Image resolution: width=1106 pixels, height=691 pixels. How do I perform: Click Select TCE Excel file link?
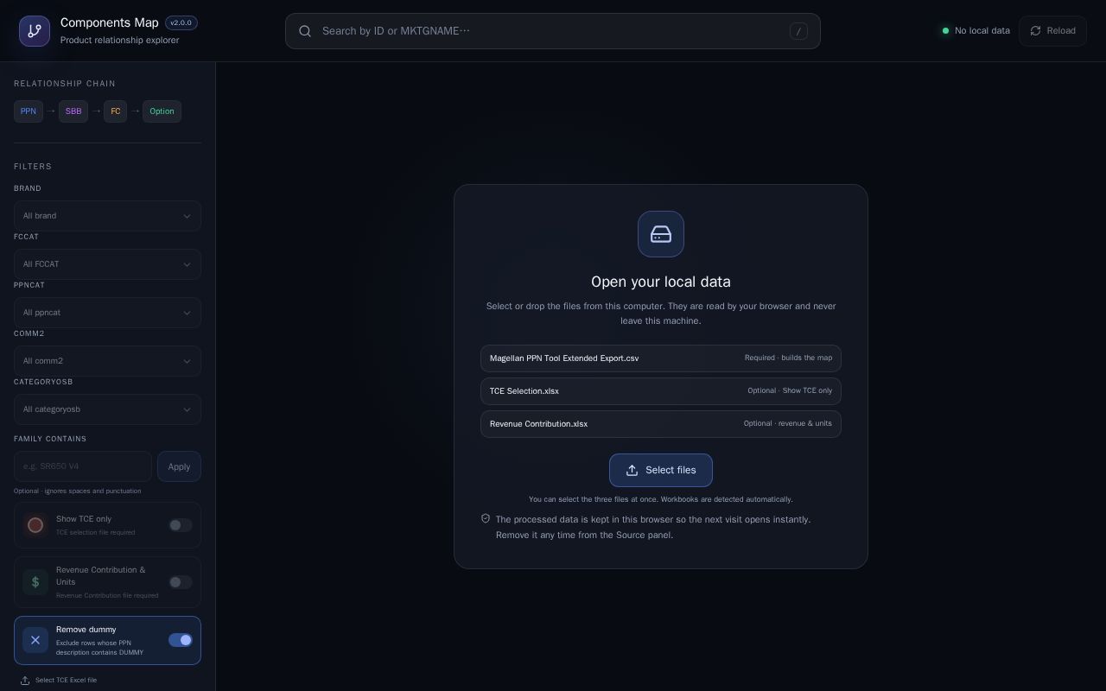coord(66,681)
